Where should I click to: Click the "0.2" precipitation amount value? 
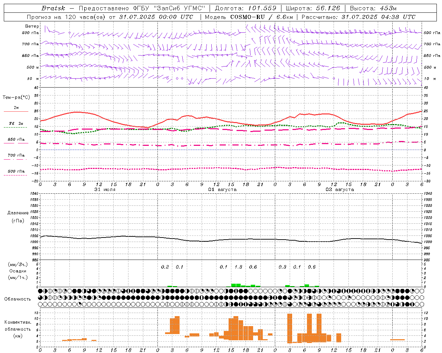tap(165, 267)
